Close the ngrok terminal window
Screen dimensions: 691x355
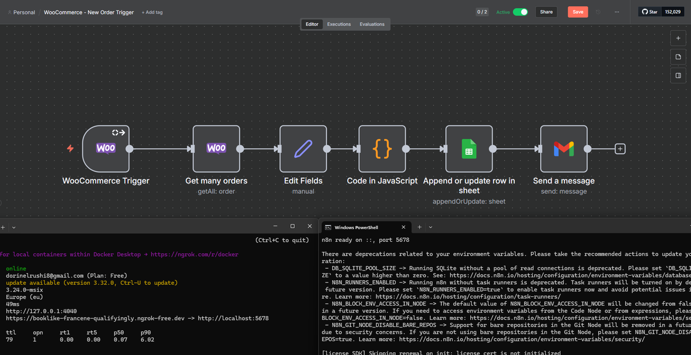click(310, 226)
